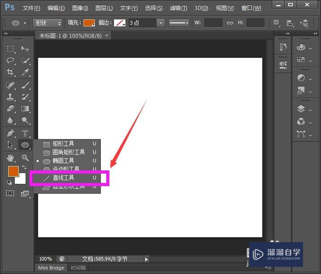Choose 直线工具 from the flyout
Viewport: 321px width, 274px height.
point(67,178)
